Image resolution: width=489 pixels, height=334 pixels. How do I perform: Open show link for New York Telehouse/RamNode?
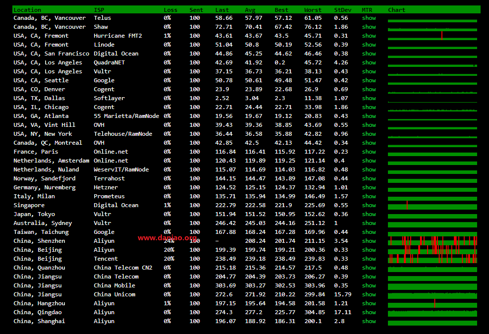[369, 134]
